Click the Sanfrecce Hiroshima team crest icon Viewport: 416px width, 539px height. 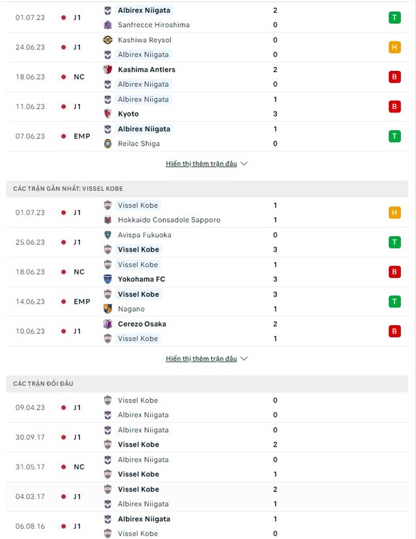coord(108,25)
